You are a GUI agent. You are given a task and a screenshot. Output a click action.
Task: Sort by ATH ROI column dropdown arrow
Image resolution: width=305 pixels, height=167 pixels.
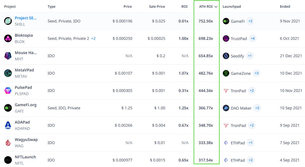[216, 7]
